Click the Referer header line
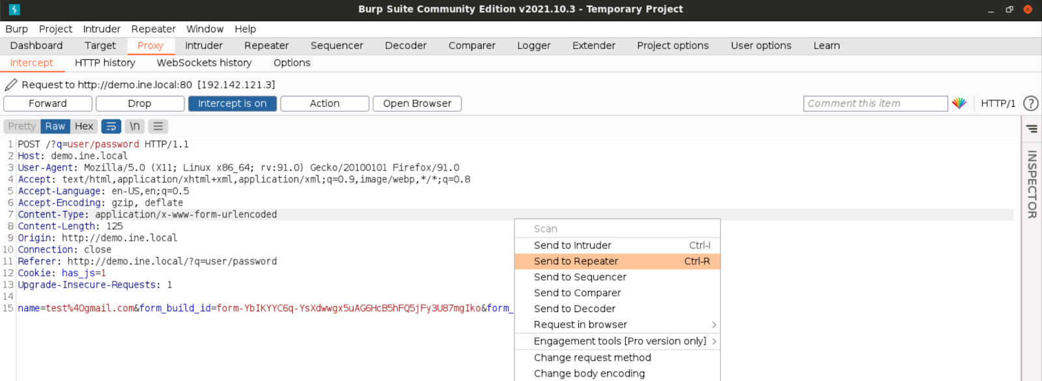 click(x=147, y=262)
